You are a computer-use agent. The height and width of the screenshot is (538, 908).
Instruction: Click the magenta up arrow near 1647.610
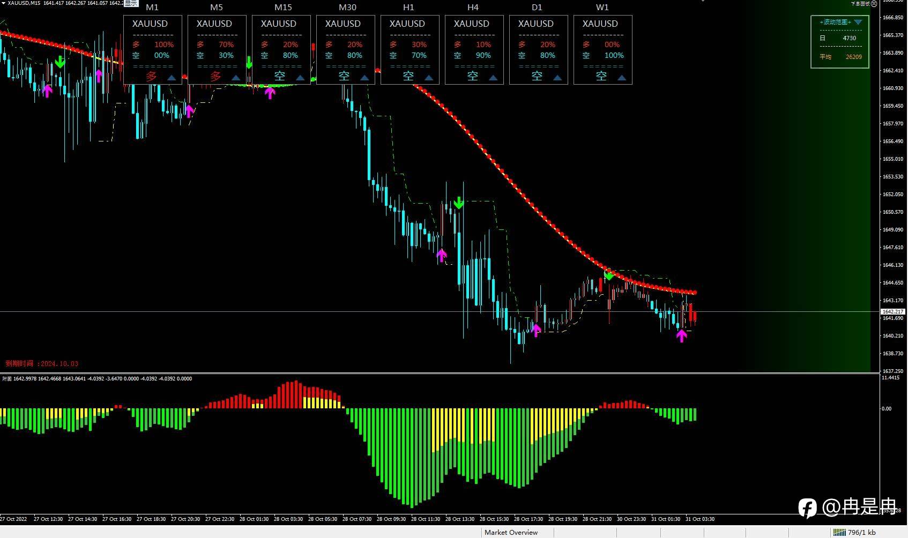(x=441, y=255)
